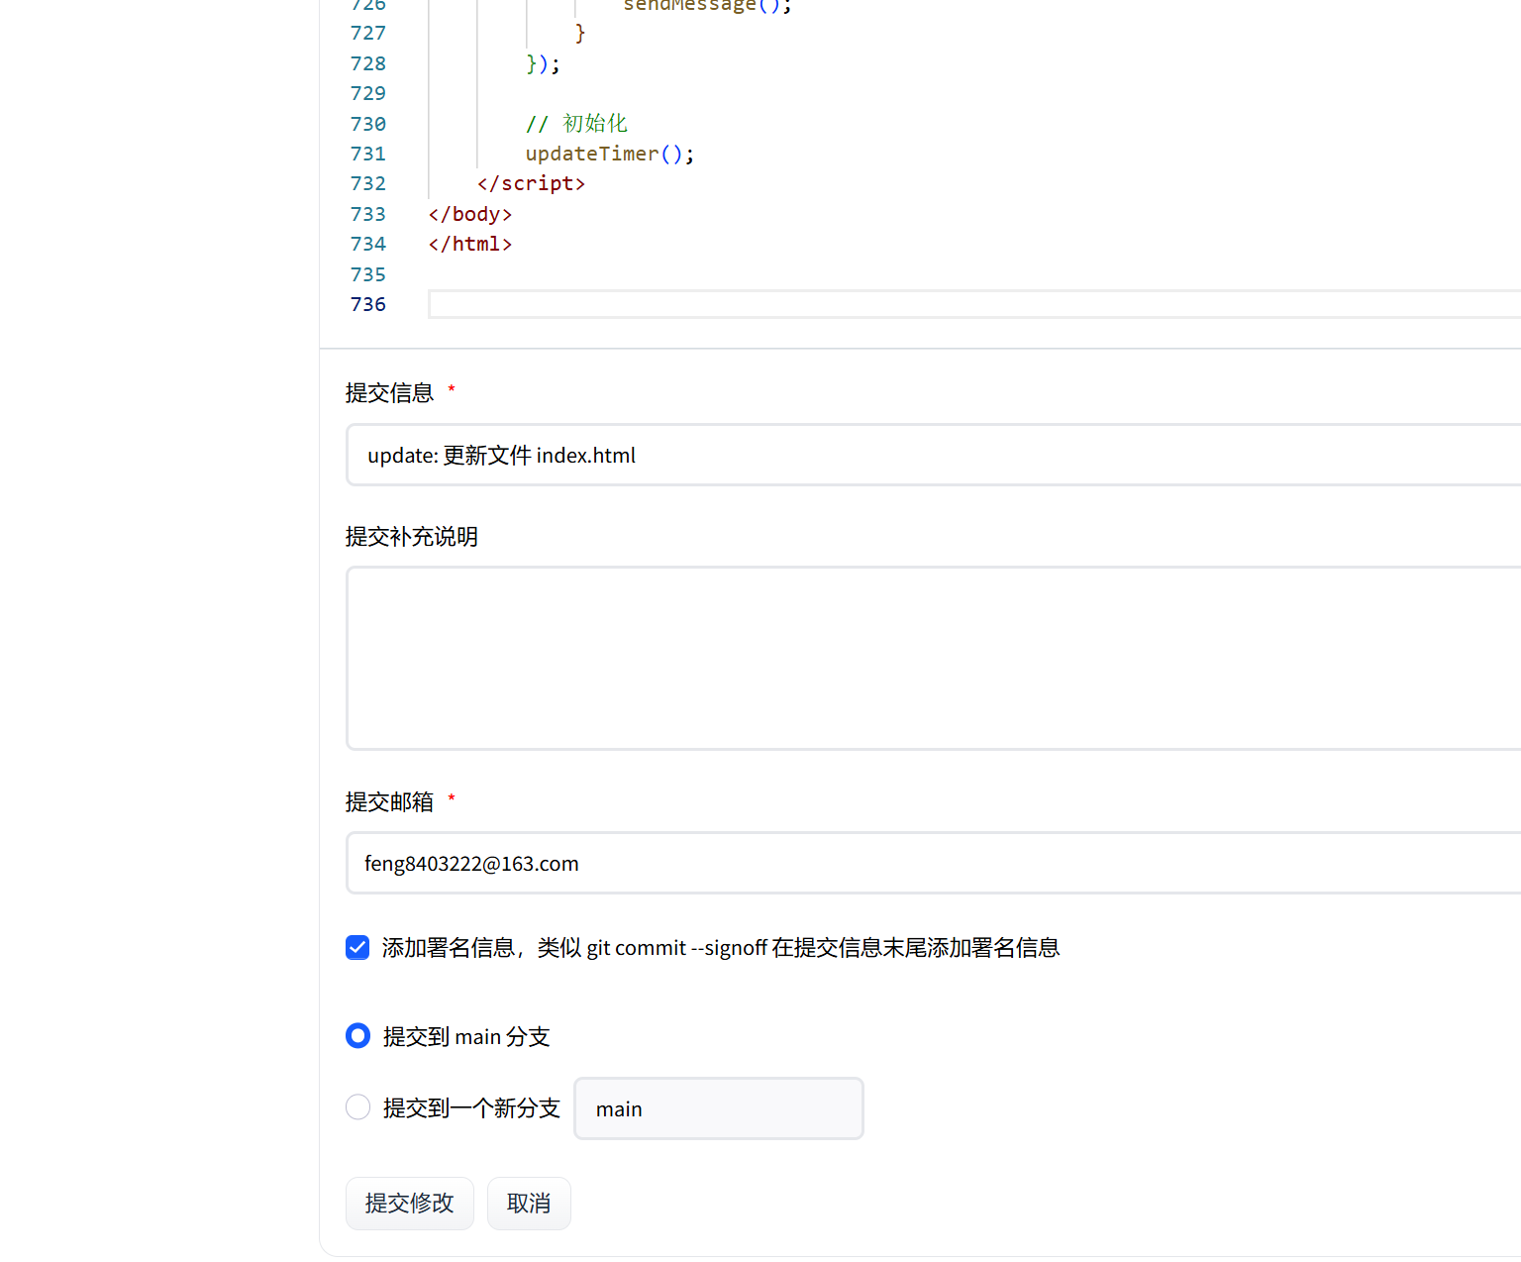Click the </script> closing tag line

(x=531, y=183)
